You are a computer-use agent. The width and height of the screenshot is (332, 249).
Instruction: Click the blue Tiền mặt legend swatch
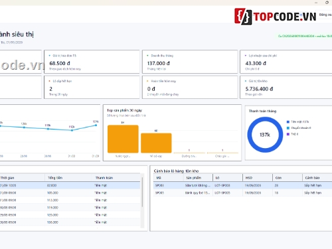coord(288,122)
